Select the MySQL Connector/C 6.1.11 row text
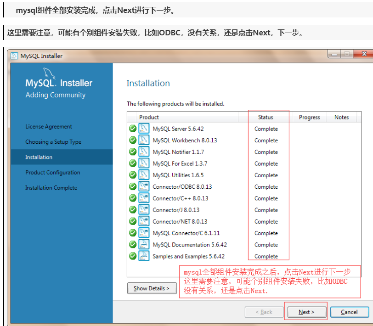 coord(186,233)
